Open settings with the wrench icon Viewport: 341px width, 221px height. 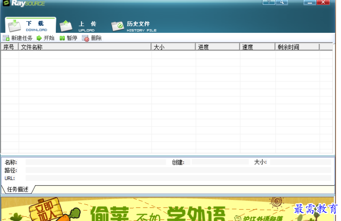[282, 2]
